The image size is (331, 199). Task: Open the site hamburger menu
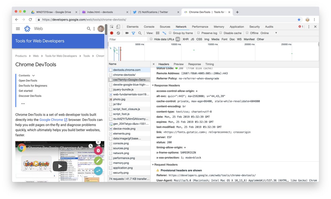point(18,29)
